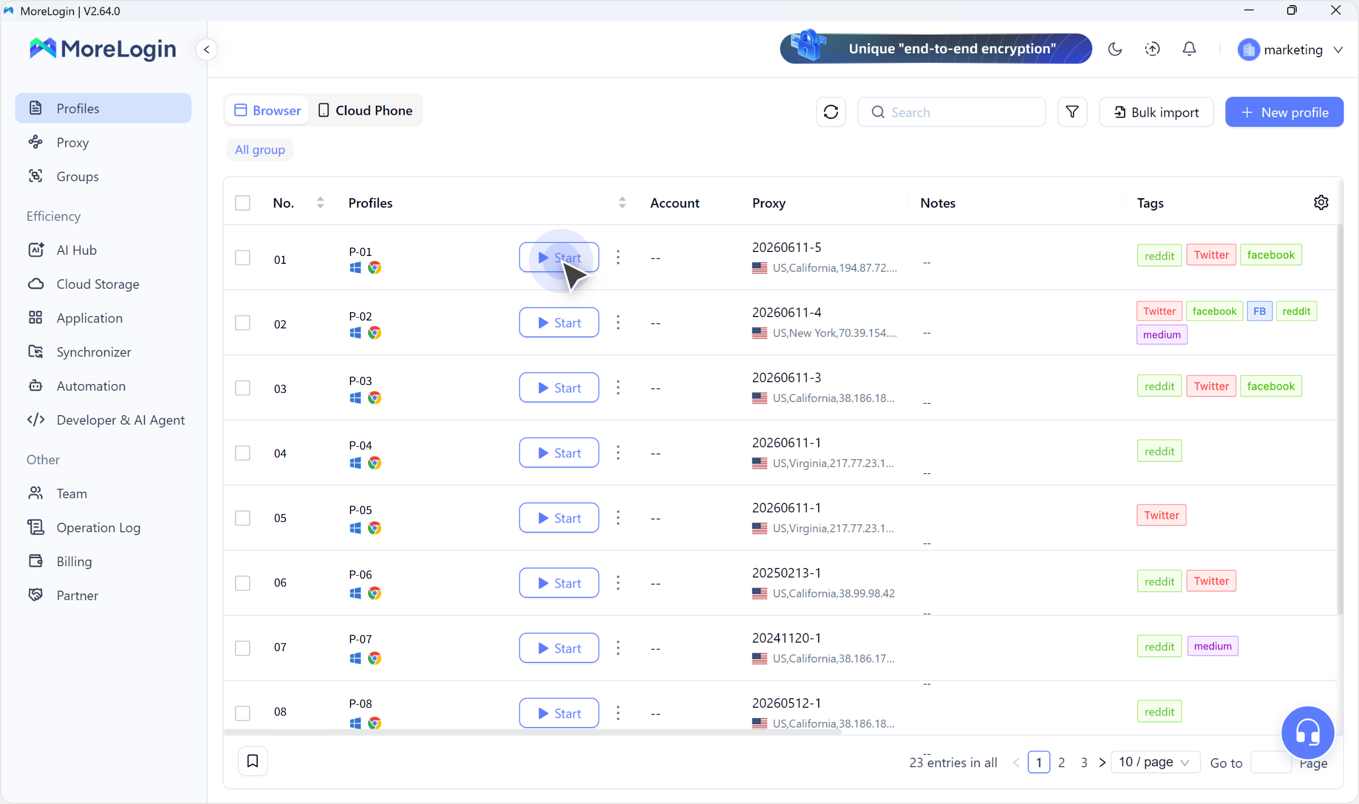
Task: Go to next page arrow
Action: (x=1102, y=762)
